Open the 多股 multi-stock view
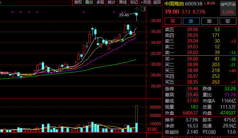Image resolution: width=238 pixels, height=138 pixels. tap(100, 3)
